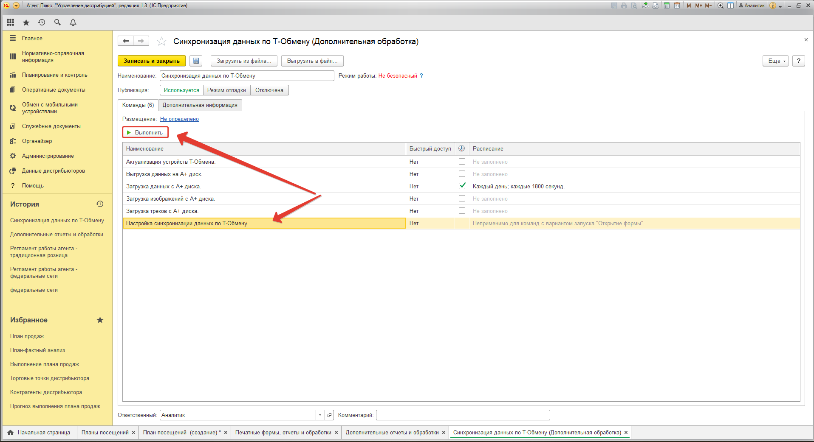Open notifications bell icon
Image resolution: width=814 pixels, height=442 pixels.
tap(73, 22)
